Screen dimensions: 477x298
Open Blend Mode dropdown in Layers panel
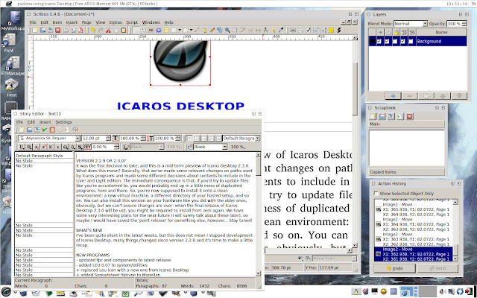[411, 23]
